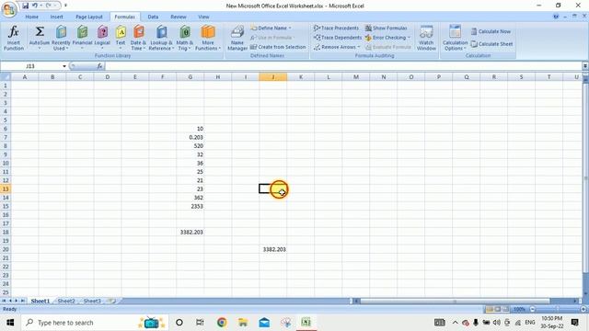Open the Review ribbon tab
This screenshot has width=589, height=331.
tap(179, 17)
